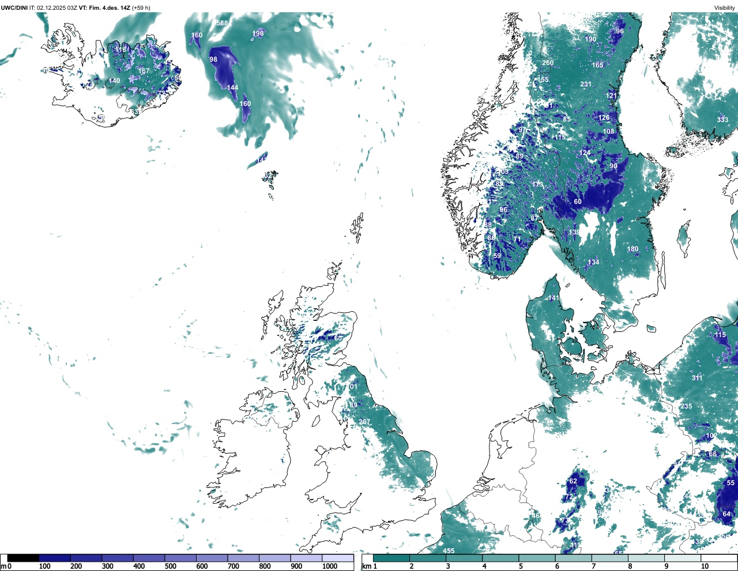Screen dimensions: 738x571
Task: Pick the 500–600 m visibility legend swatch
Action: point(180,558)
